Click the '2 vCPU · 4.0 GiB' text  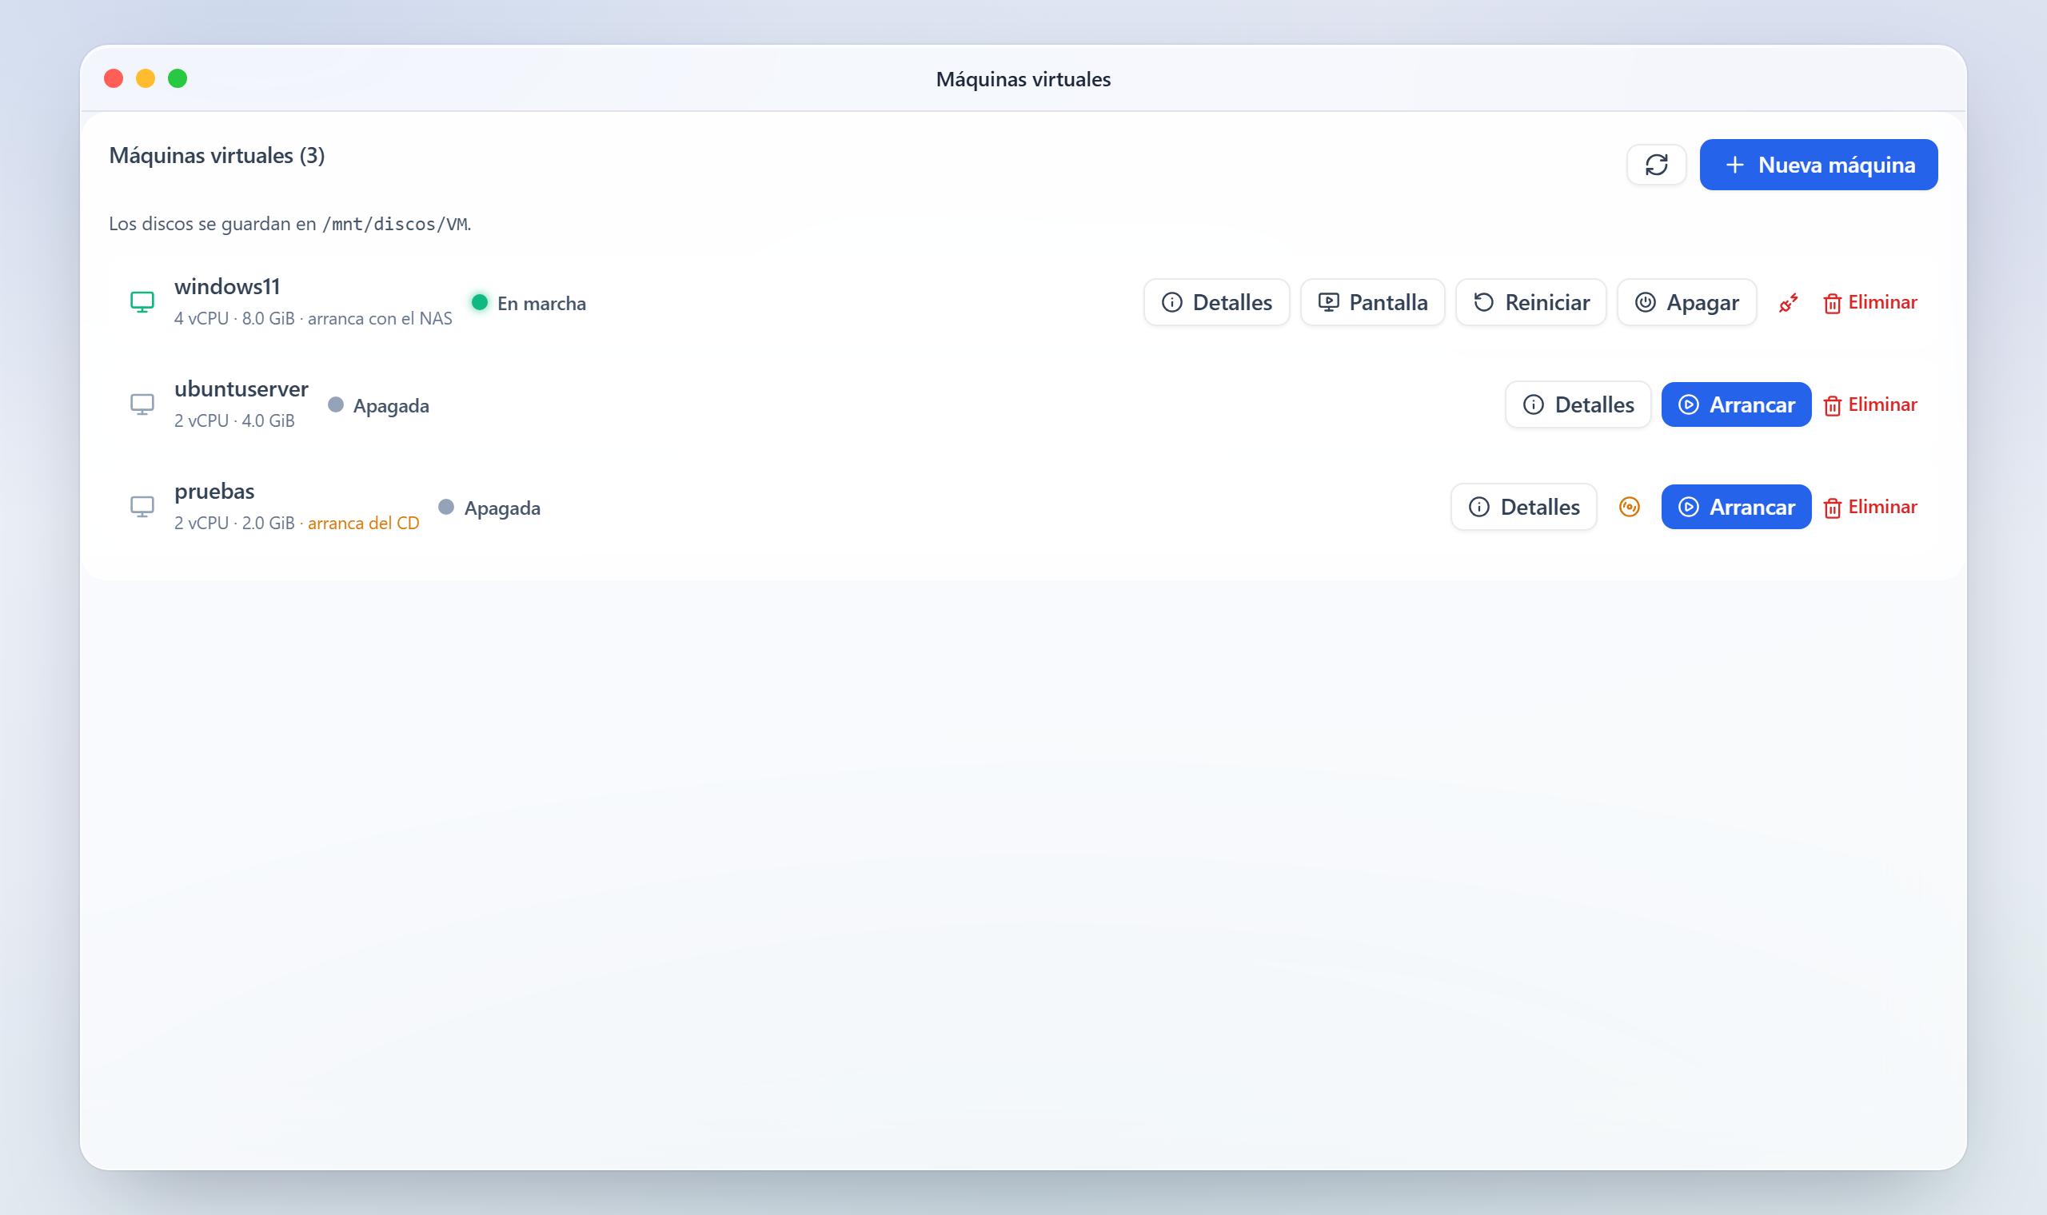(x=234, y=420)
